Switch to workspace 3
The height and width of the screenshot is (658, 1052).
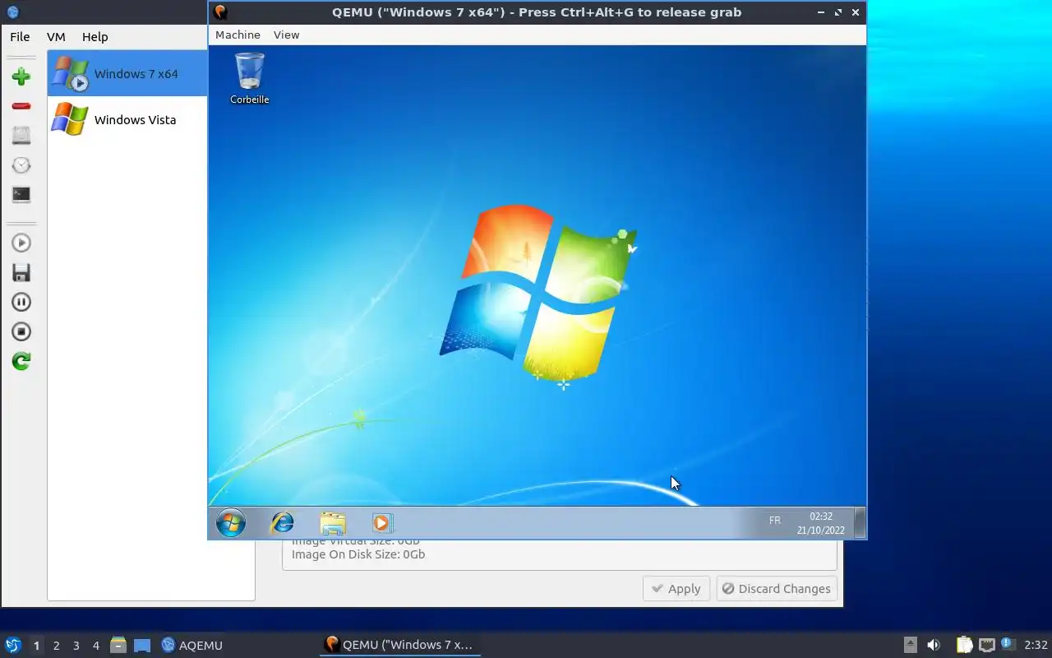click(x=76, y=646)
